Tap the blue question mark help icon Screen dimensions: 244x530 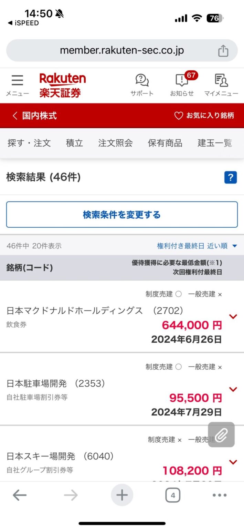pos(230,177)
